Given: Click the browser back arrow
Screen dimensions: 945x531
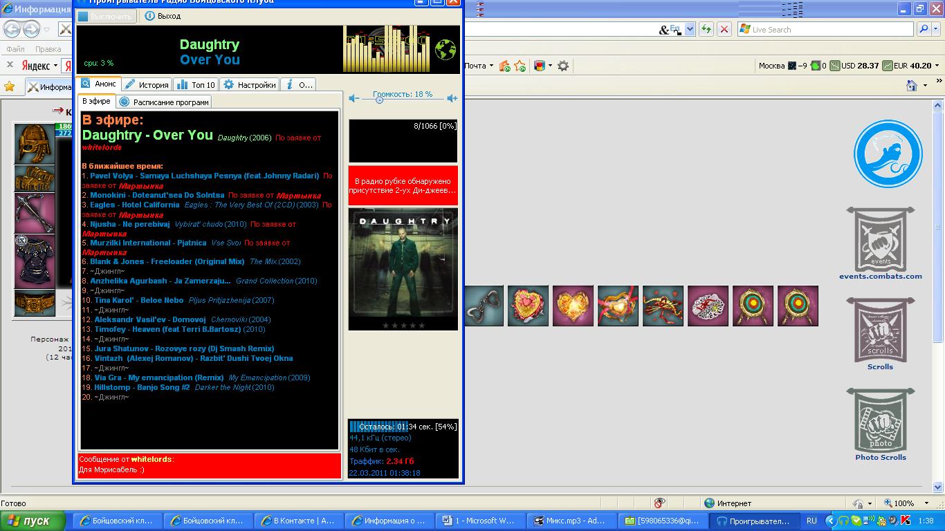Looking at the screenshot, I should coord(12,29).
